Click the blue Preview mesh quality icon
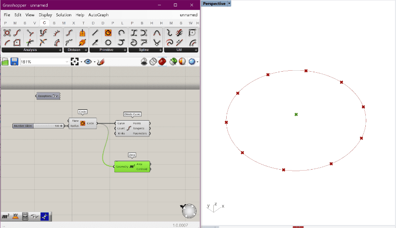Image resolution: width=396 pixels, height=228 pixels. point(192,61)
